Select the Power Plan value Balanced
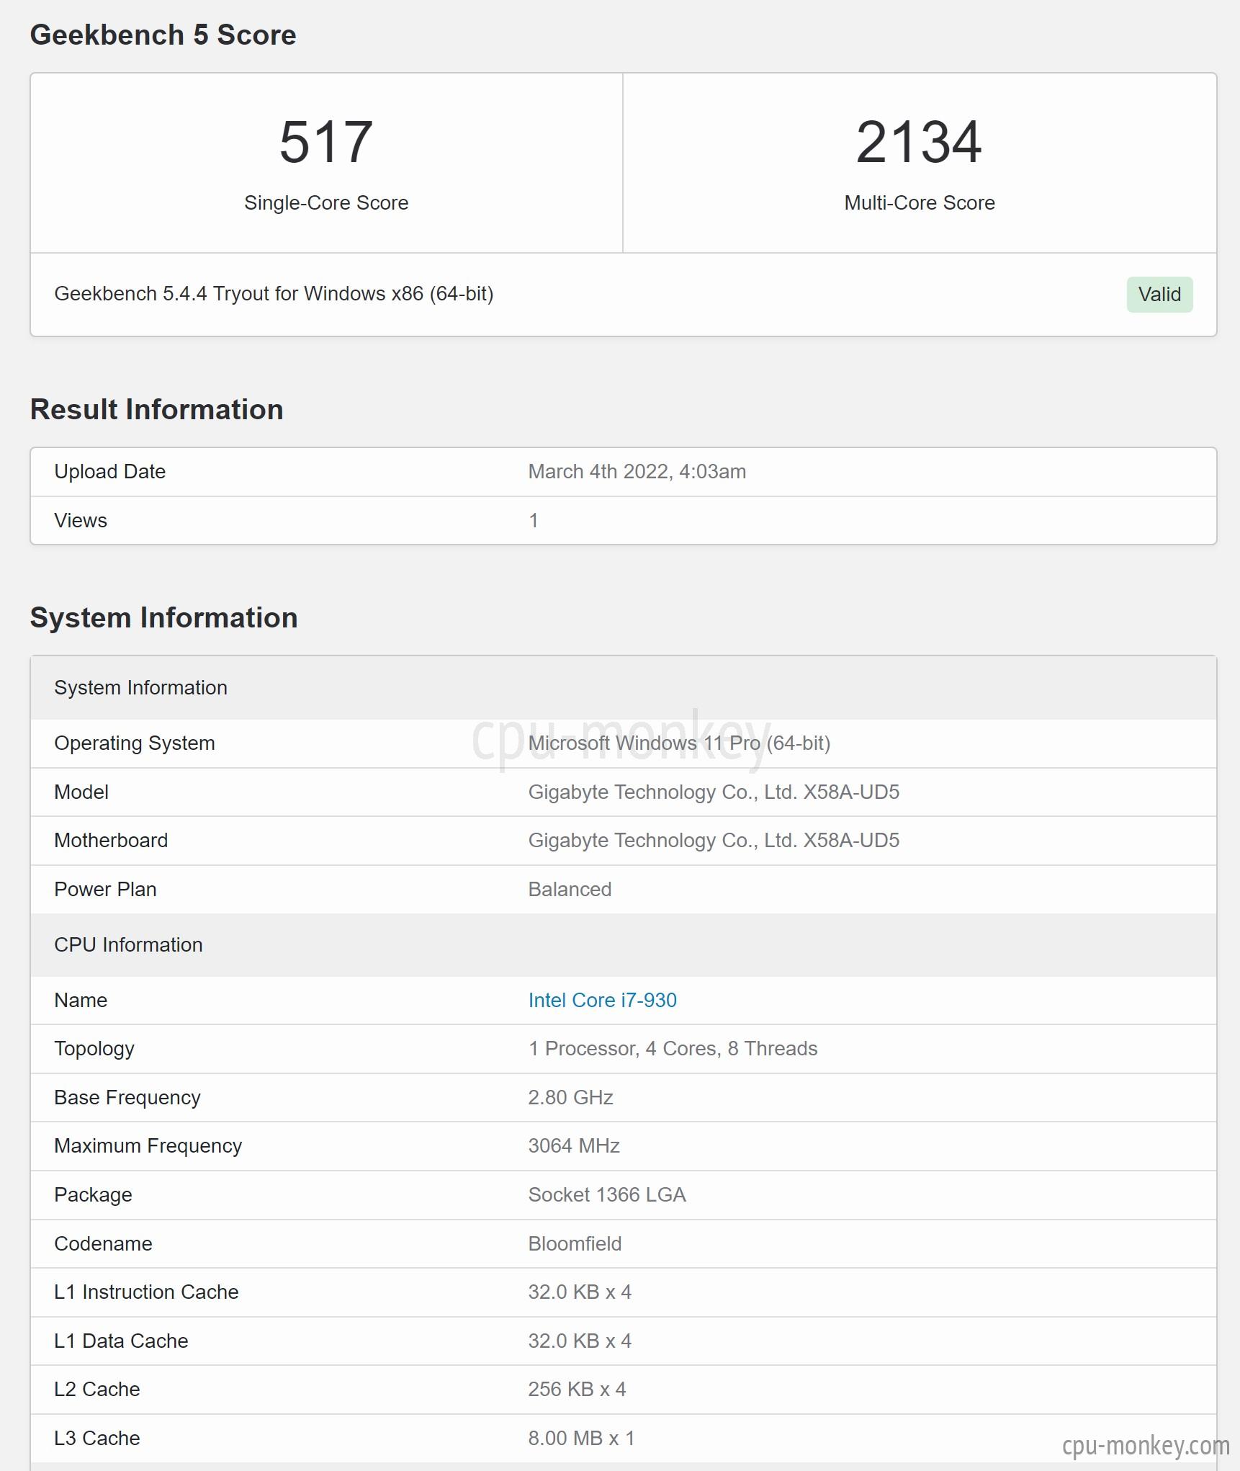Viewport: 1240px width, 1471px height. tap(570, 889)
